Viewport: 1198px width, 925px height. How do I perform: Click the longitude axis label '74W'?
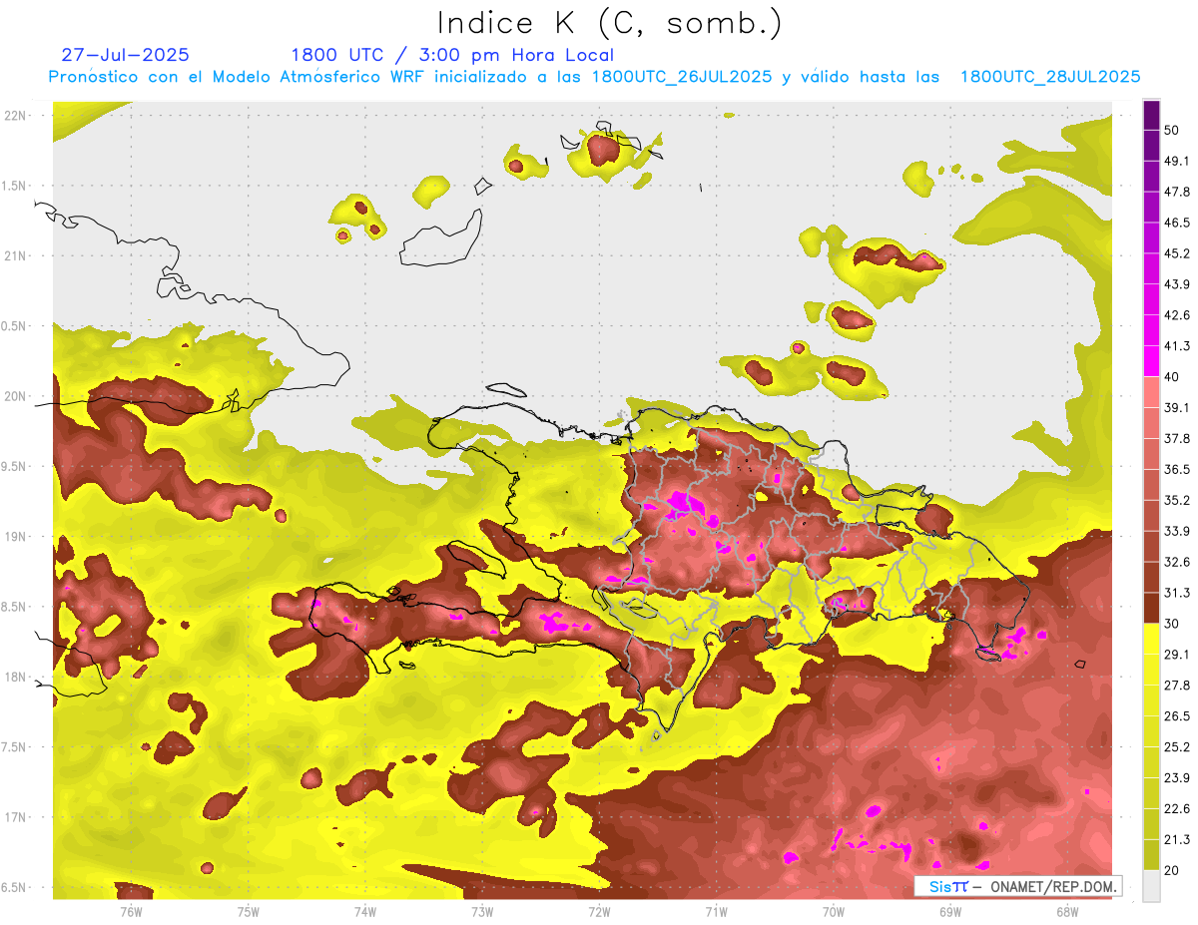coord(365,912)
